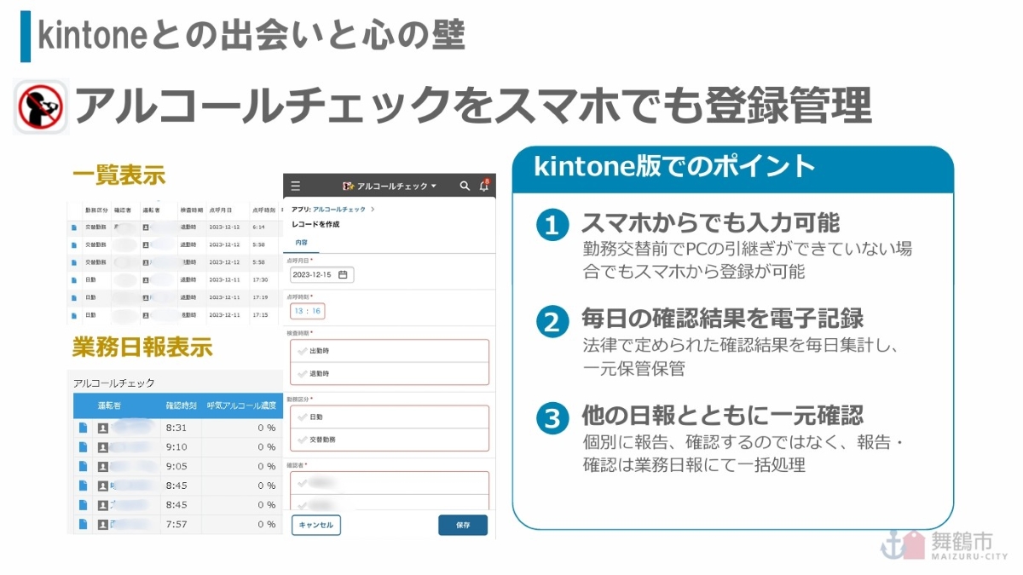Click the 呼気アルコール濃度 column header
Image resolution: width=1023 pixels, height=575 pixels.
coord(241,405)
